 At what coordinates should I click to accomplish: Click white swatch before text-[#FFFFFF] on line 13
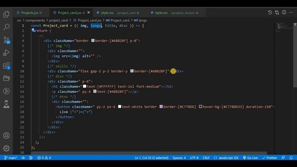(x=84, y=86)
